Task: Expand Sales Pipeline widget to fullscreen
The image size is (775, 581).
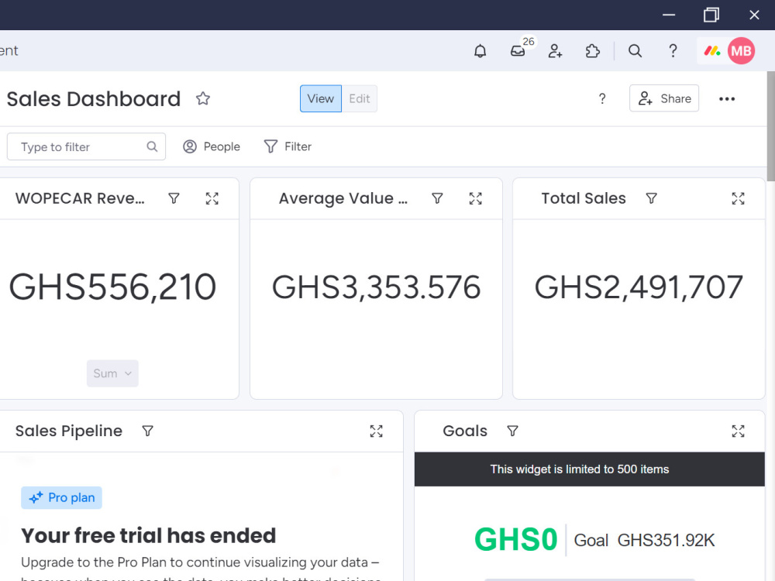Action: (x=376, y=431)
